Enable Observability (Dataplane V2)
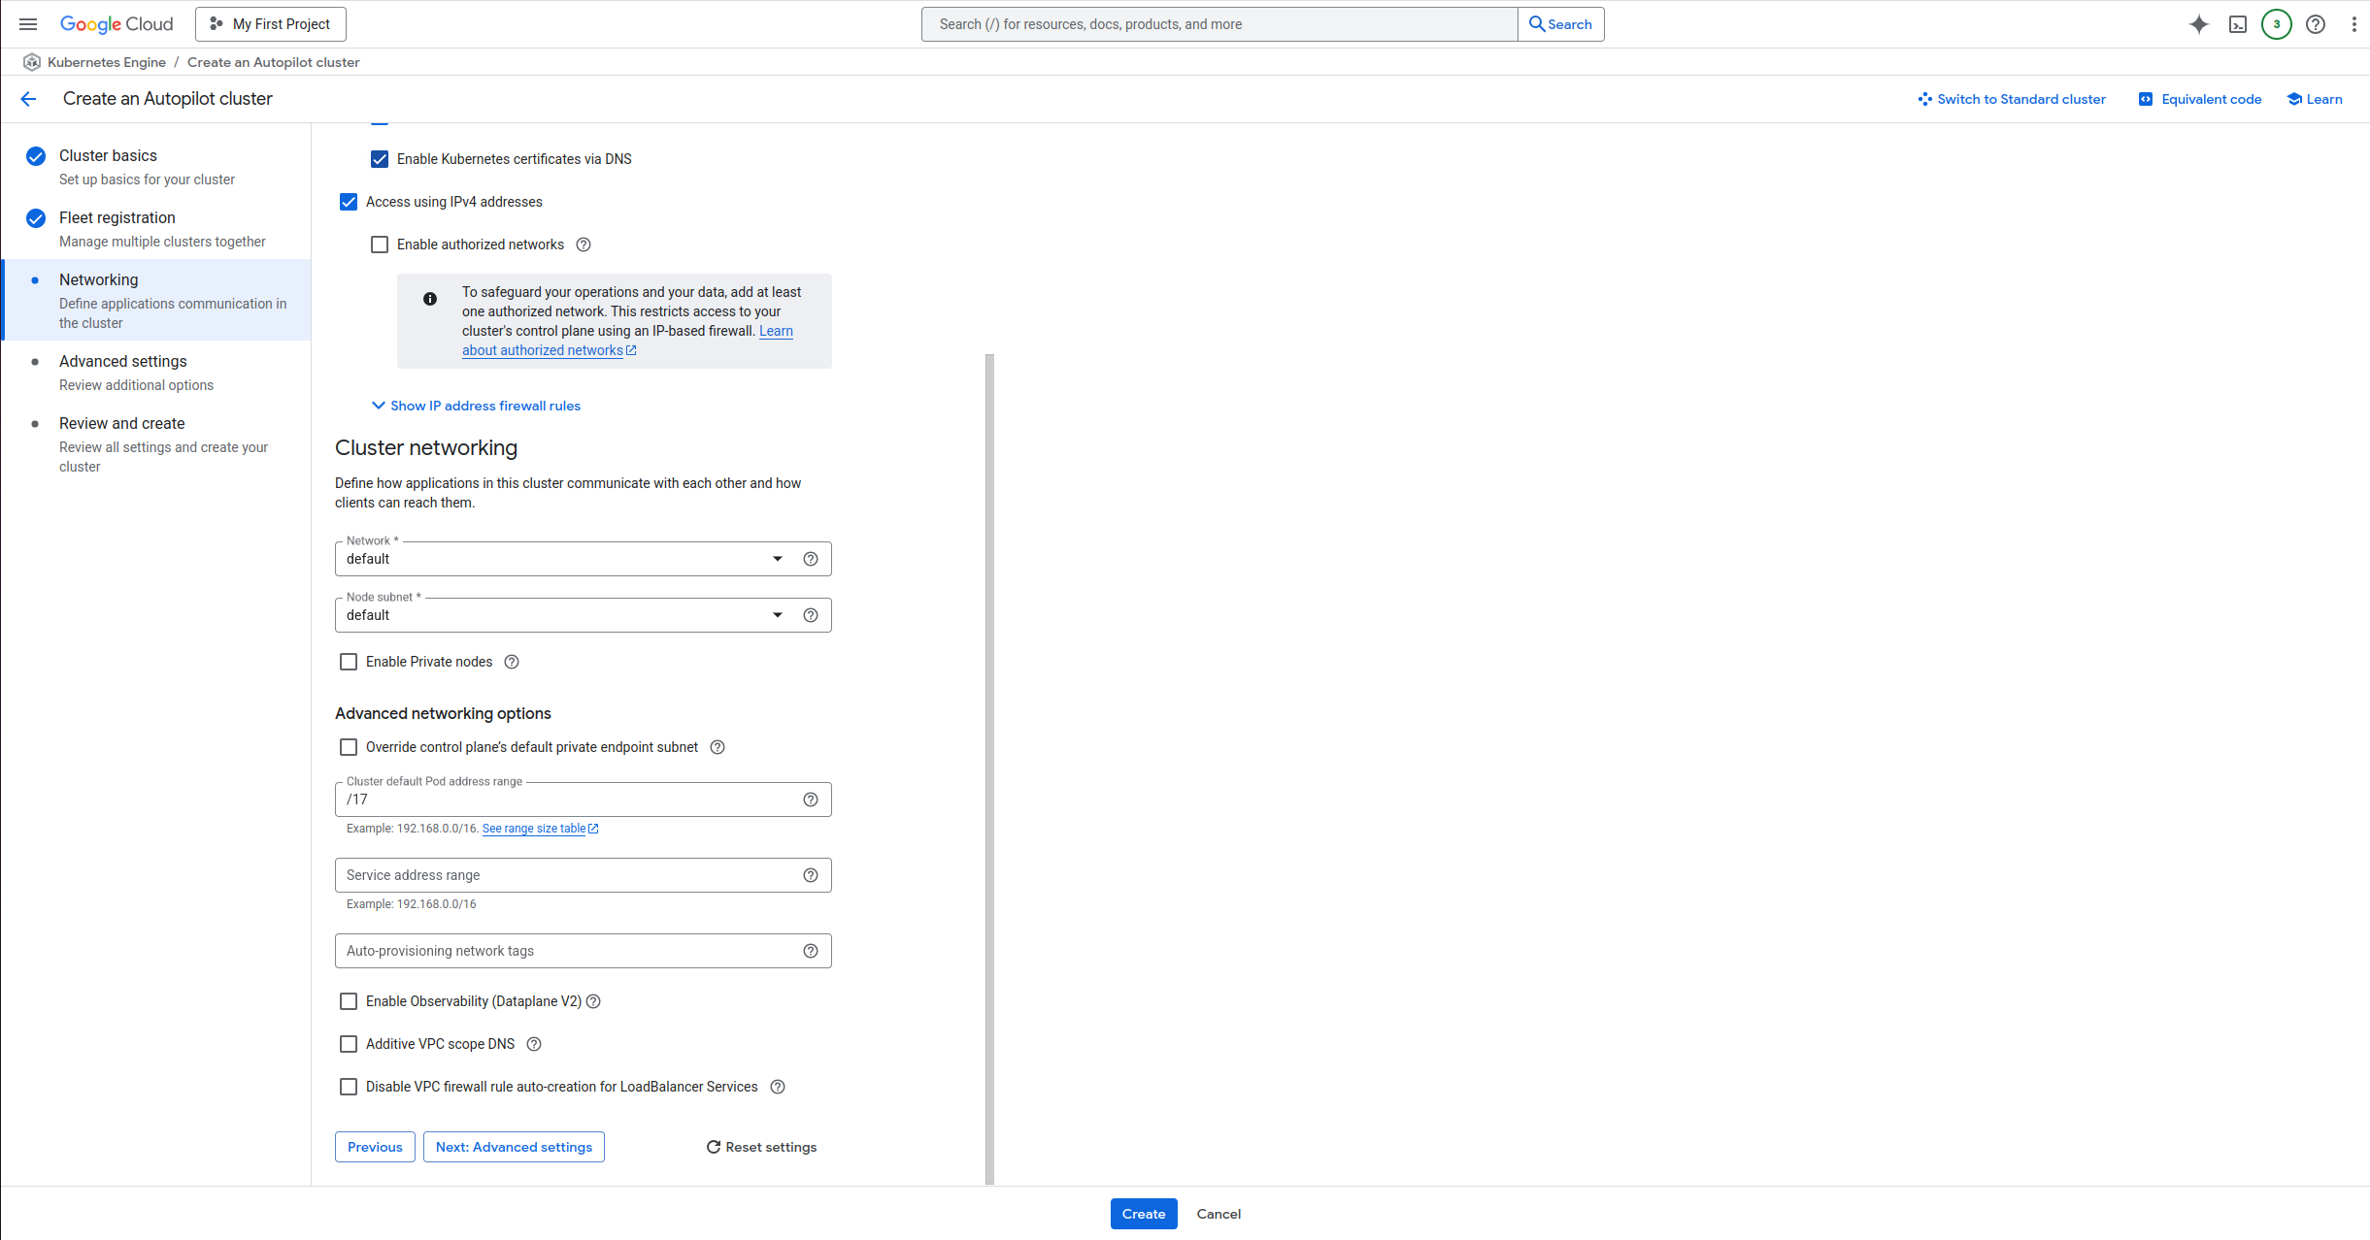Image resolution: width=2370 pixels, height=1240 pixels. tap(349, 1000)
